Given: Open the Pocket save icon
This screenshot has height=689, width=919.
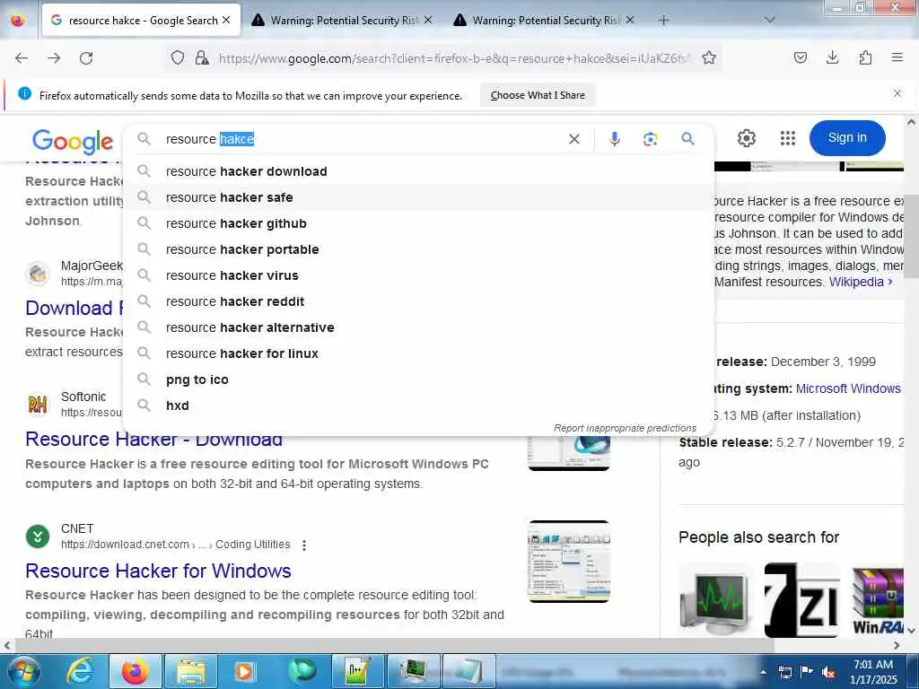Looking at the screenshot, I should tap(801, 57).
